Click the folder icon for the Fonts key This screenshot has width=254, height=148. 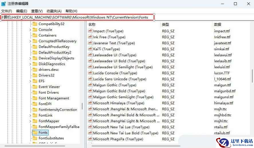(x=35, y=133)
